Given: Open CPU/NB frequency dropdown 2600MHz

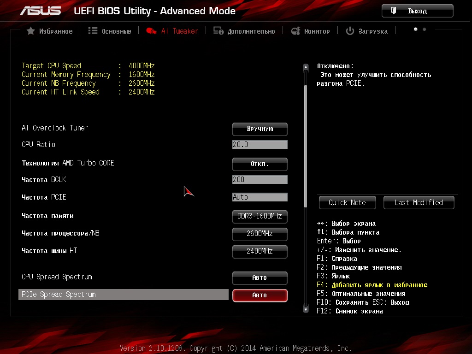Looking at the screenshot, I should click(260, 234).
